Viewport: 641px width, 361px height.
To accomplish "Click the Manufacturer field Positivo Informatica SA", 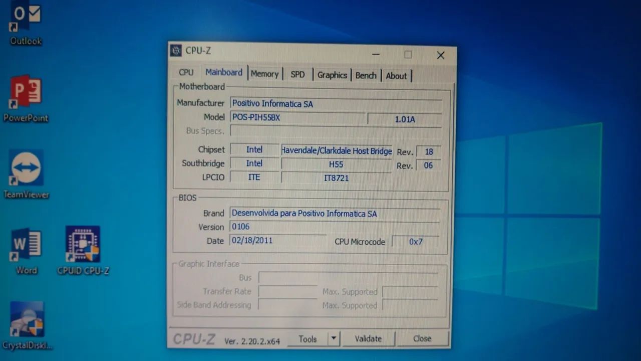I will pos(336,104).
